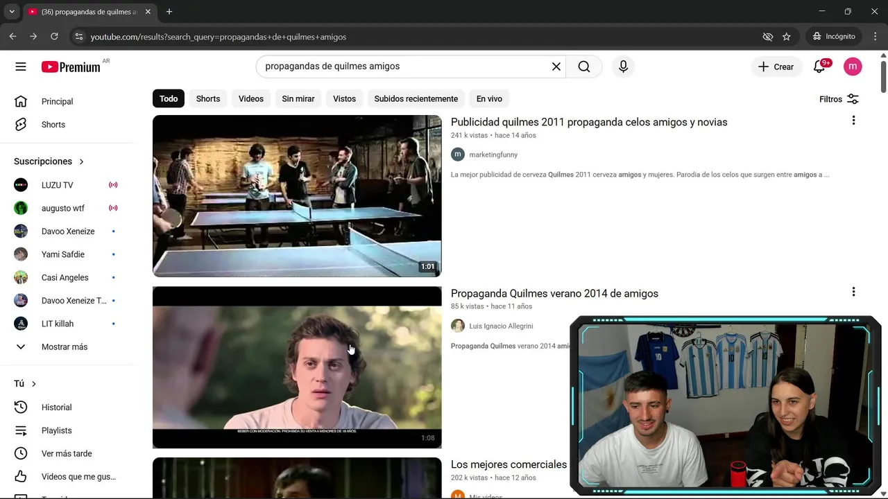This screenshot has height=499, width=888.
Task: Expand the Suscripciones section
Action: (x=49, y=161)
